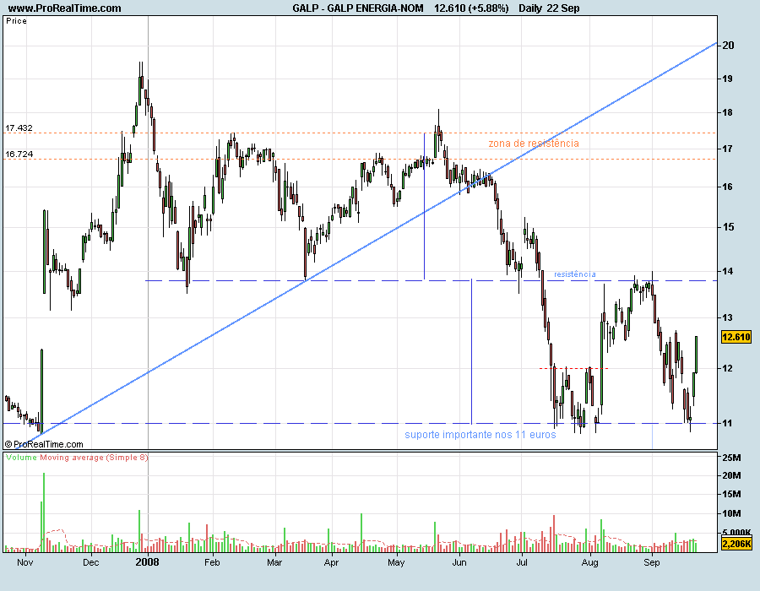Click price axis value 13
Image resolution: width=760 pixels, height=591 pixels.
727,317
